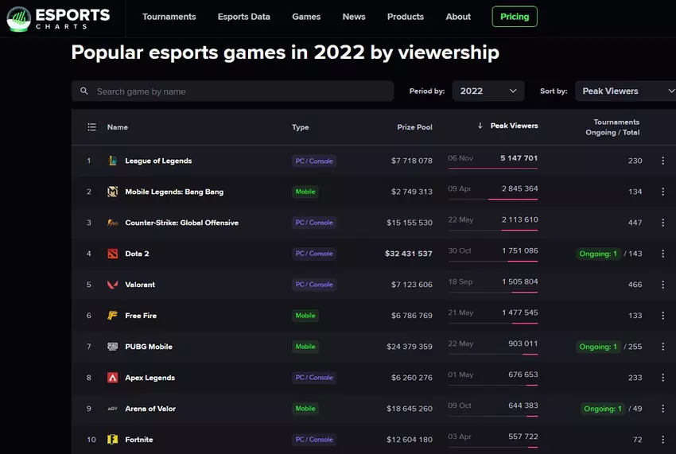676x454 pixels.
Task: Click the Valorant game icon
Action: 112,285
